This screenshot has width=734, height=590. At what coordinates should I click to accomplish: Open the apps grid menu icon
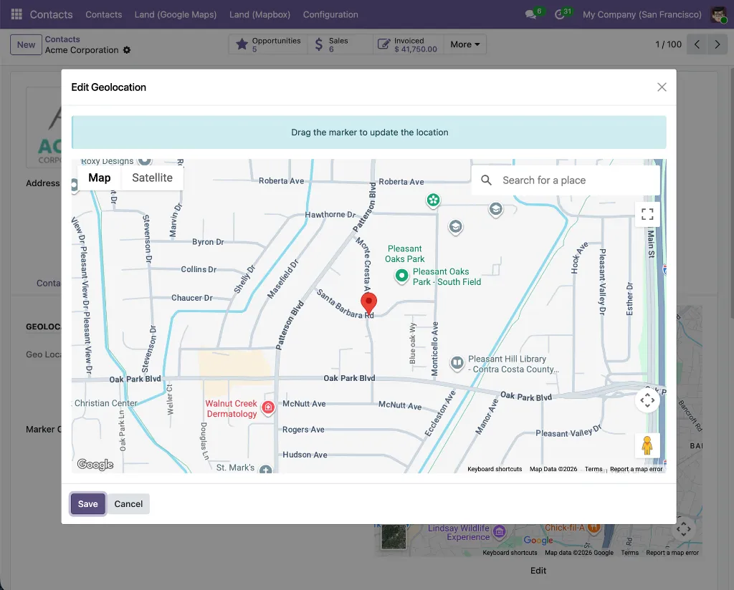16,14
